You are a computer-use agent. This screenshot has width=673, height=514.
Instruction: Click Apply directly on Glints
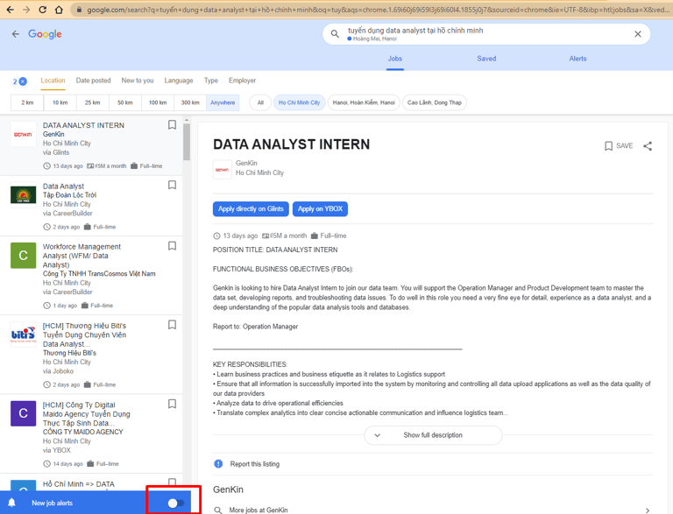[251, 209]
